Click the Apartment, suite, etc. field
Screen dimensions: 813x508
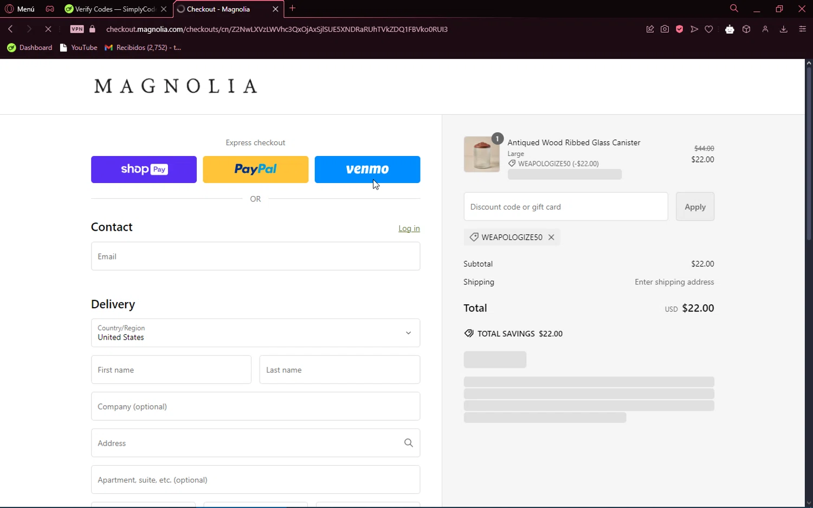[255, 480]
